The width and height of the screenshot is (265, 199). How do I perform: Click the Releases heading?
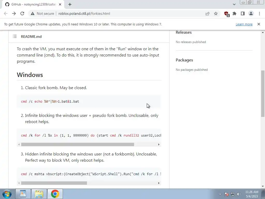(183, 32)
